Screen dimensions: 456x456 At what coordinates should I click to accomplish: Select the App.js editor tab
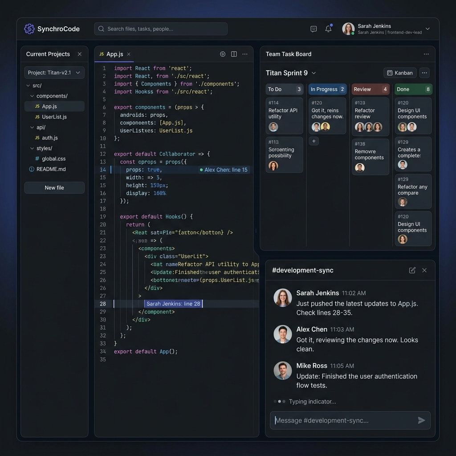click(114, 54)
